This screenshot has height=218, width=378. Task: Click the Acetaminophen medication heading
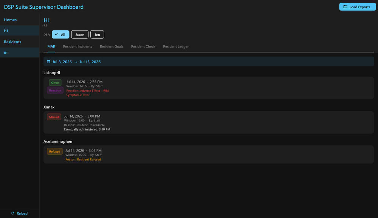click(x=58, y=141)
